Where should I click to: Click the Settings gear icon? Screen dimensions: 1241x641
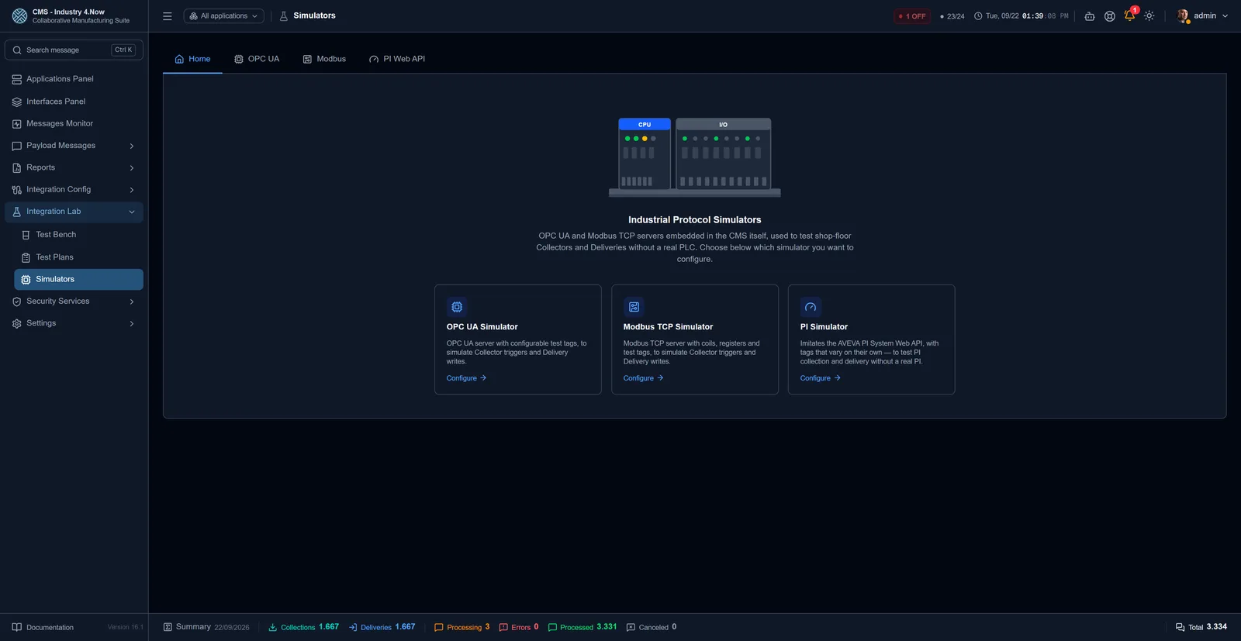coord(17,323)
